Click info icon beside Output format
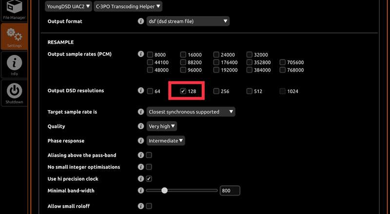 coord(141,21)
